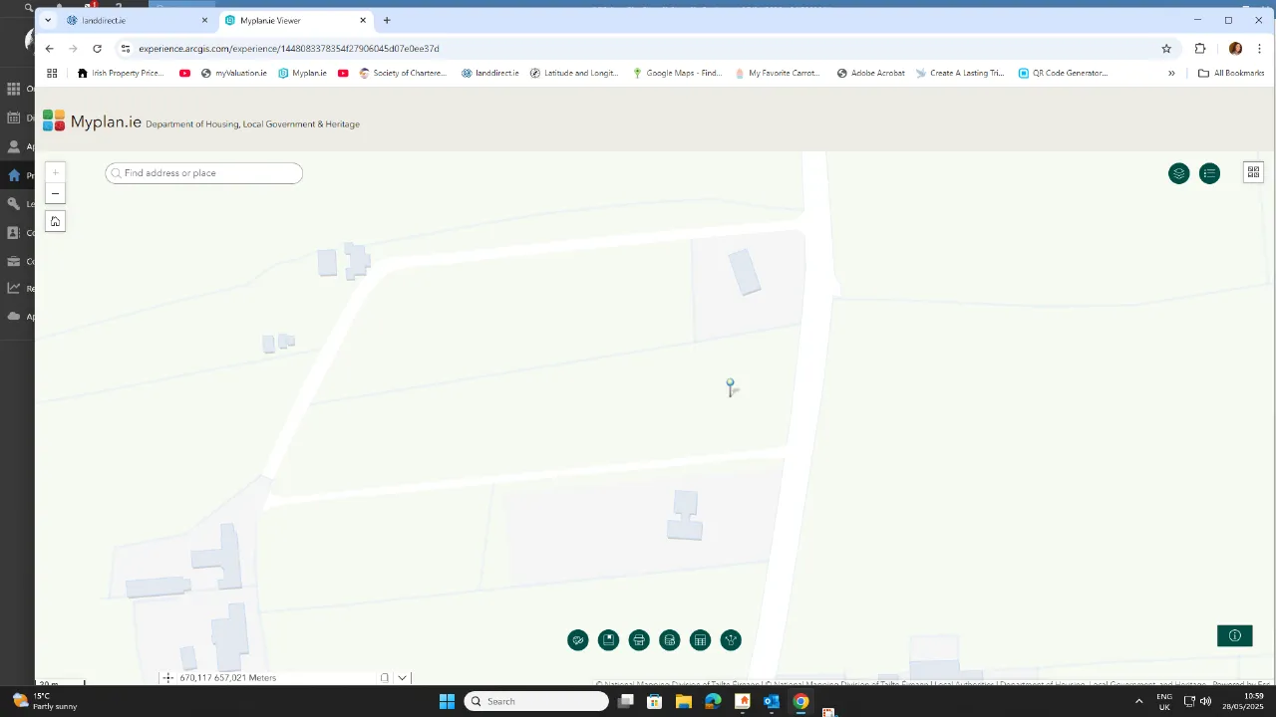Open the Bookmarks map tool

click(x=608, y=640)
